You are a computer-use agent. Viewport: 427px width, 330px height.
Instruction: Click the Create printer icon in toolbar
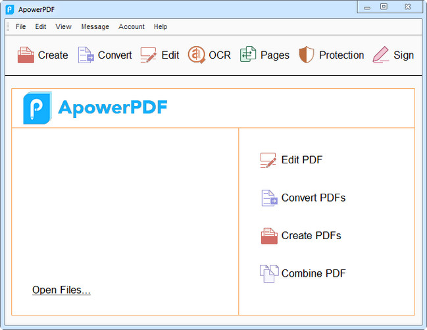26,55
